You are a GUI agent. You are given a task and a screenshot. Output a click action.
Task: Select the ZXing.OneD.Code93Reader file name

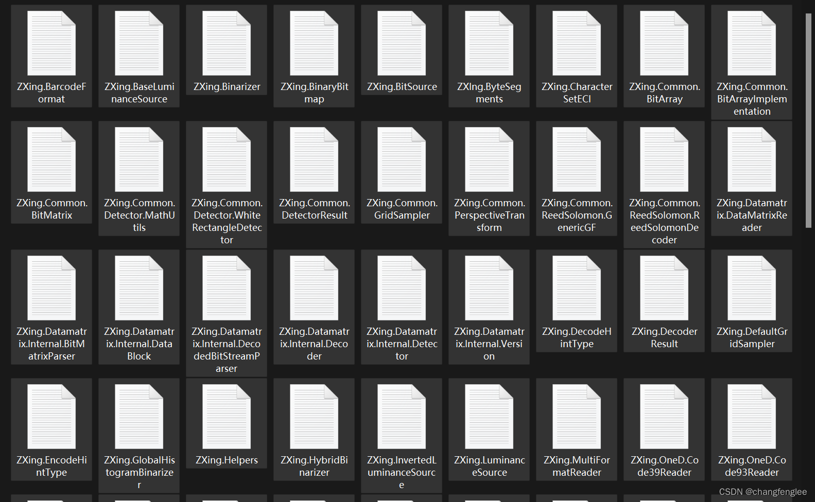[752, 466]
